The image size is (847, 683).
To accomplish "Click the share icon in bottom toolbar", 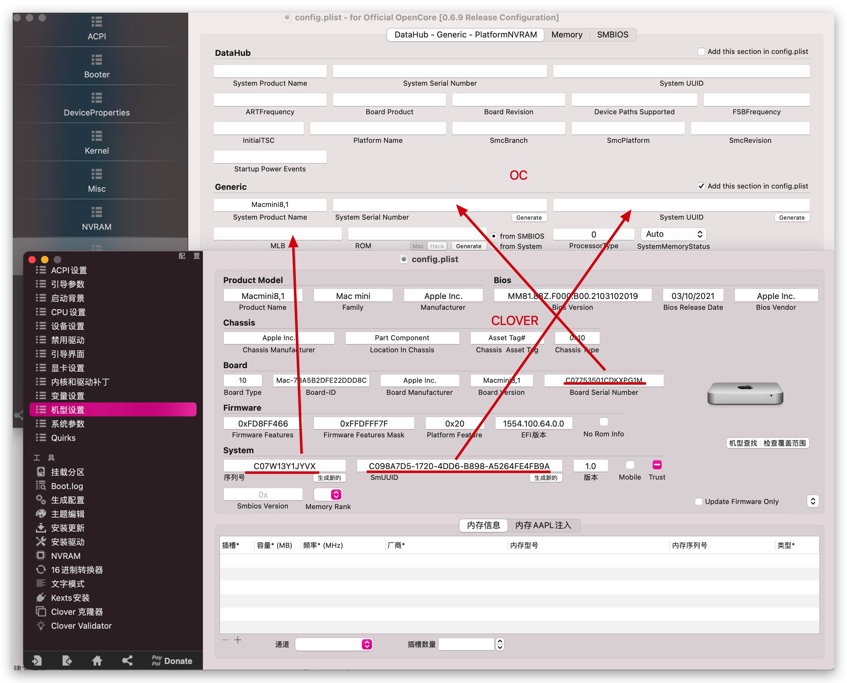I will (127, 660).
